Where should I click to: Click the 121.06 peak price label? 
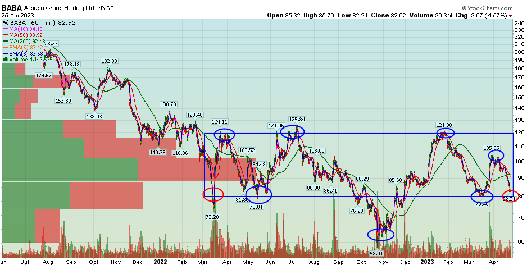[276, 125]
